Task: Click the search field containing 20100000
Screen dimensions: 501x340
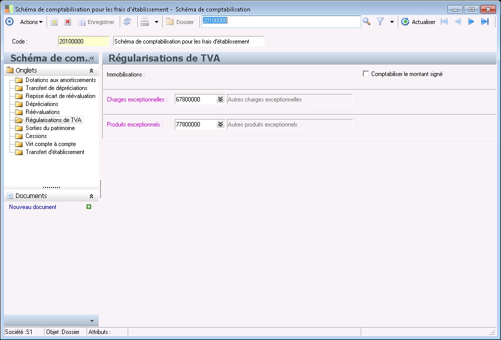Action: (281, 21)
